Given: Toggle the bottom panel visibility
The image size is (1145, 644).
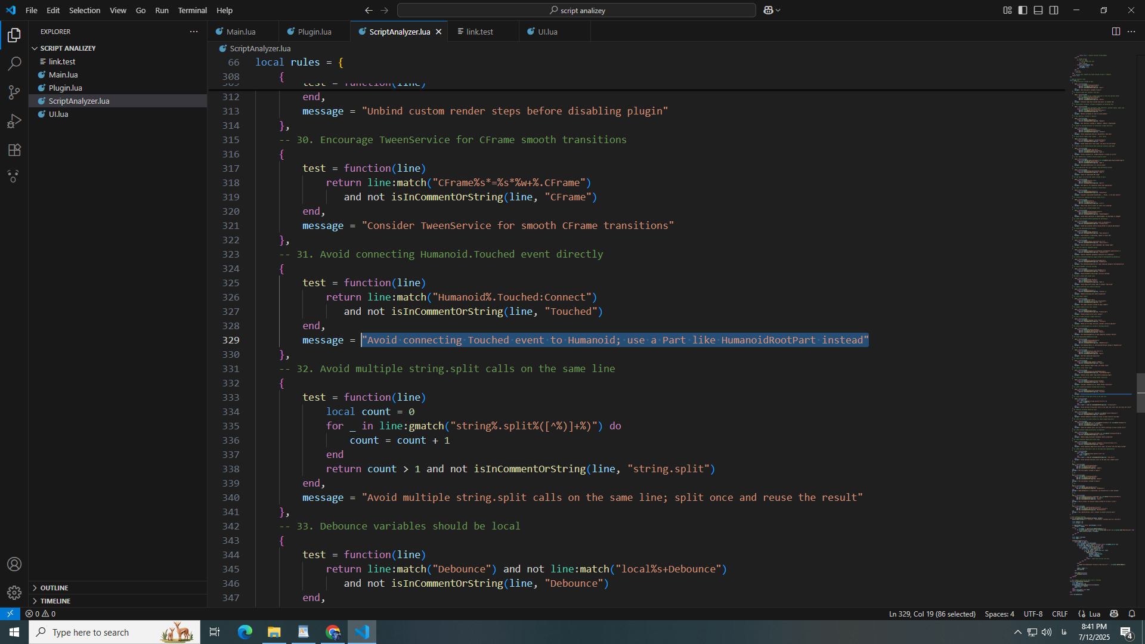Looking at the screenshot, I should pyautogui.click(x=1038, y=10).
